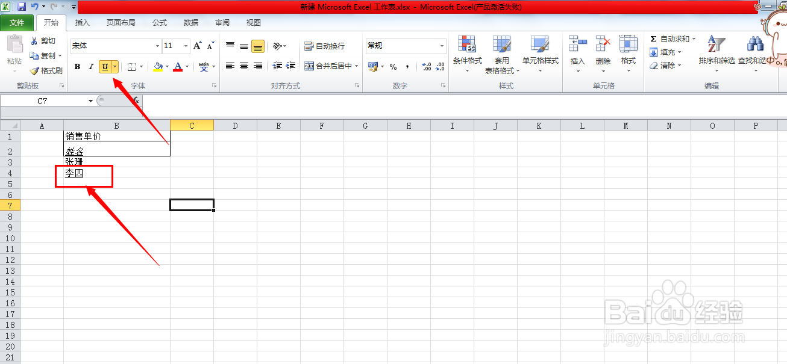Toggle top vertical alignment
The image size is (787, 364).
(230, 46)
